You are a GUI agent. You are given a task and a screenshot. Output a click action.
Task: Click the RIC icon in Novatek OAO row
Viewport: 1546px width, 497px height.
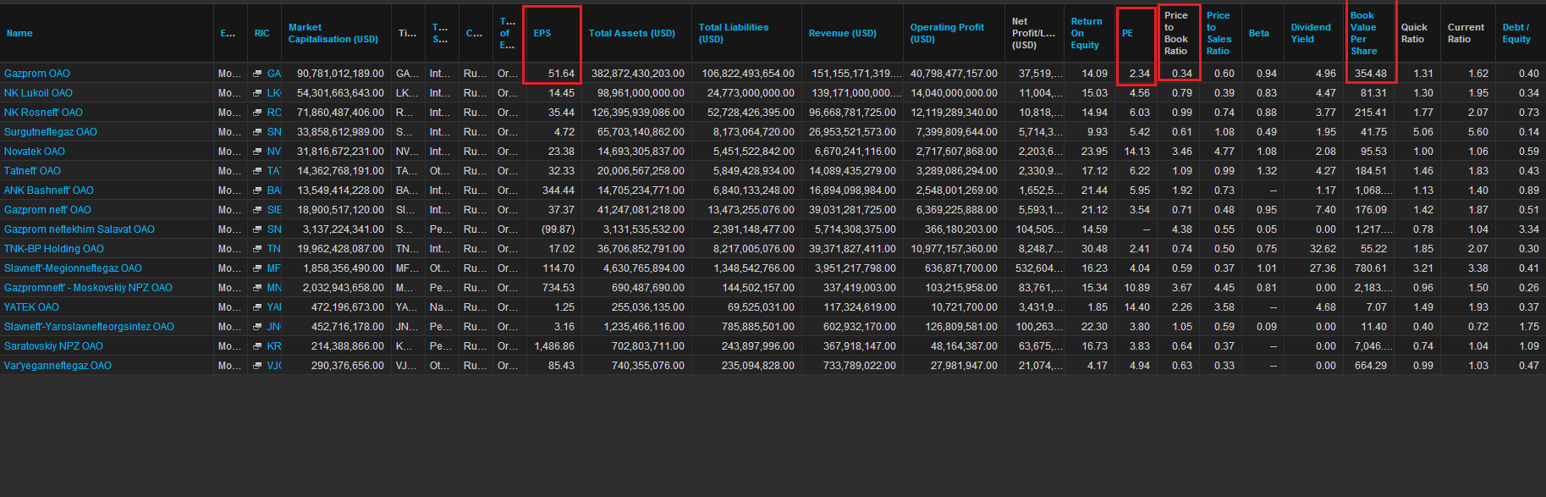257,152
